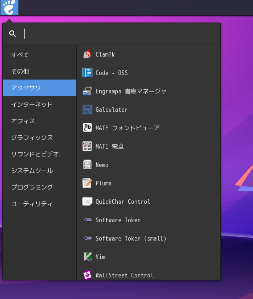Click the "Code - OSS" label
This screenshot has width=253, height=299.
pos(111,73)
